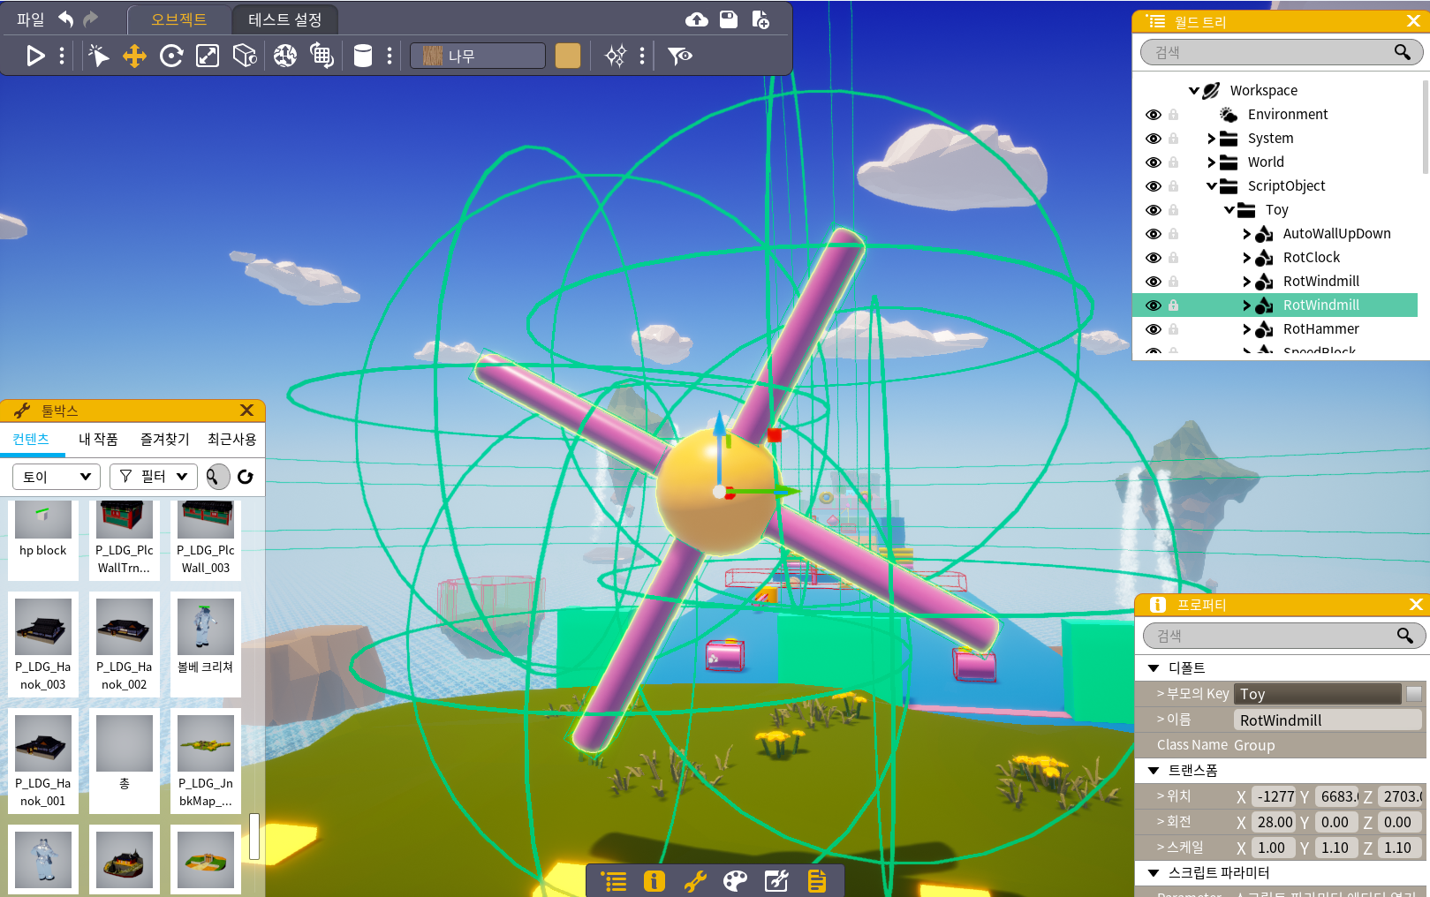Click the tan color swatch
The width and height of the screenshot is (1430, 897).
(568, 57)
